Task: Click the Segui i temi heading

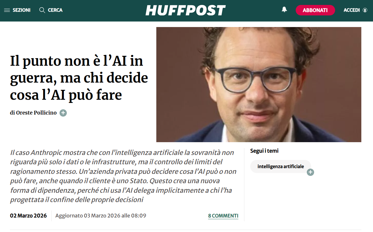Action: (x=264, y=151)
